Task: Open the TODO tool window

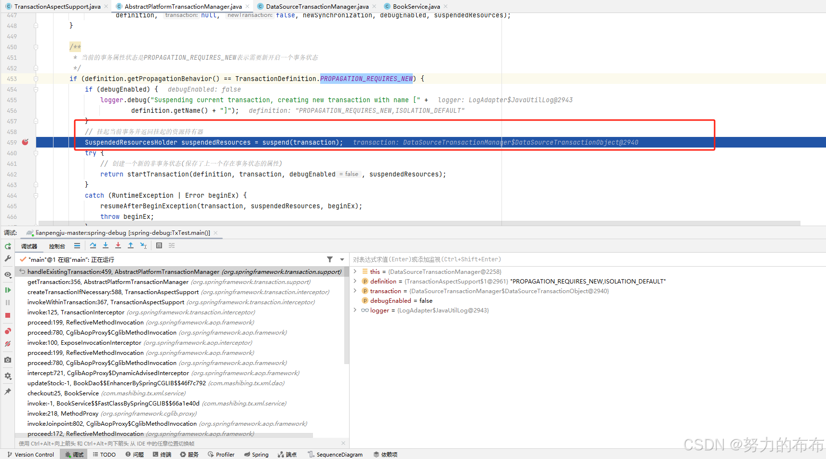Action: coord(104,455)
